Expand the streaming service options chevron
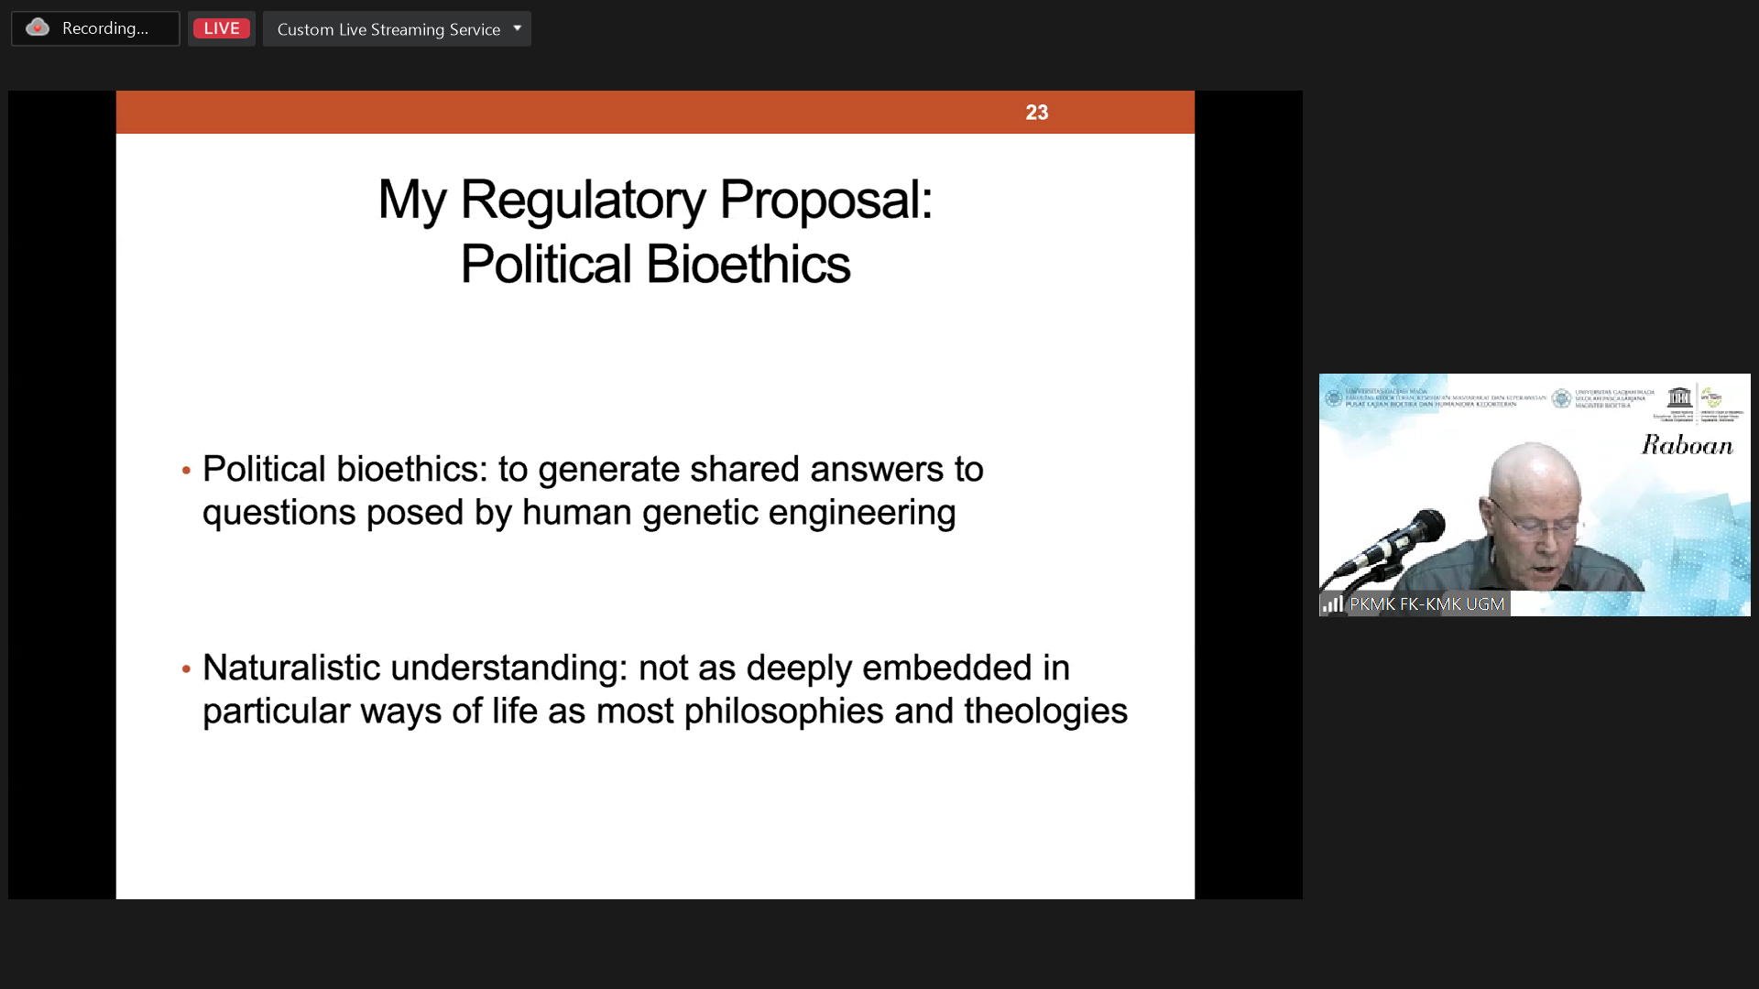1759x989 pixels. [516, 28]
